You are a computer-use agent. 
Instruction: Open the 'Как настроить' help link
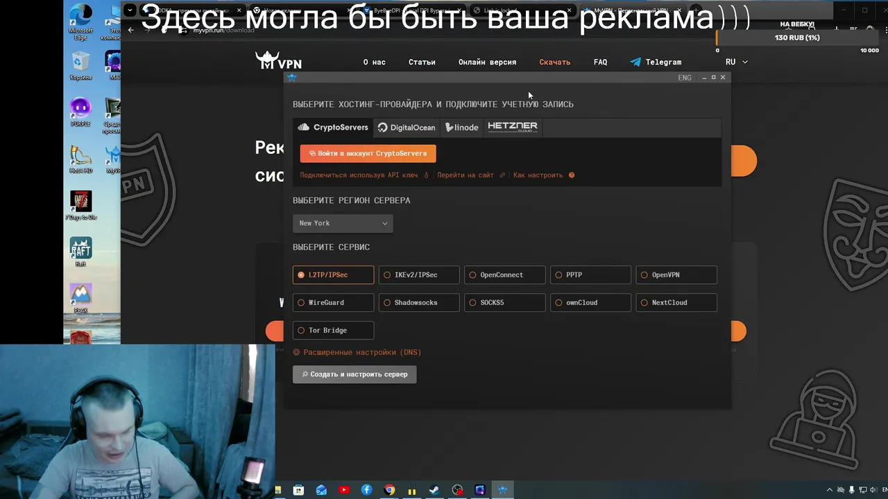coord(538,175)
